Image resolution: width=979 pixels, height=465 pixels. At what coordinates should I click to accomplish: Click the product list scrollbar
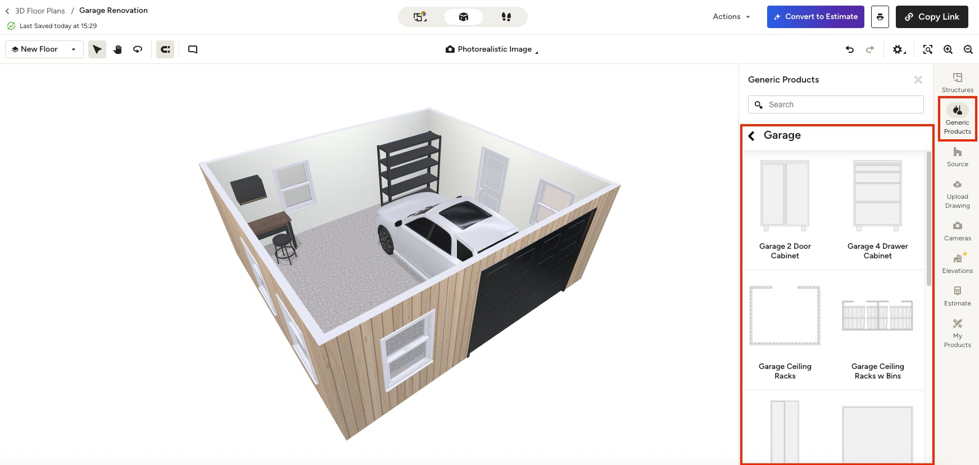929,219
